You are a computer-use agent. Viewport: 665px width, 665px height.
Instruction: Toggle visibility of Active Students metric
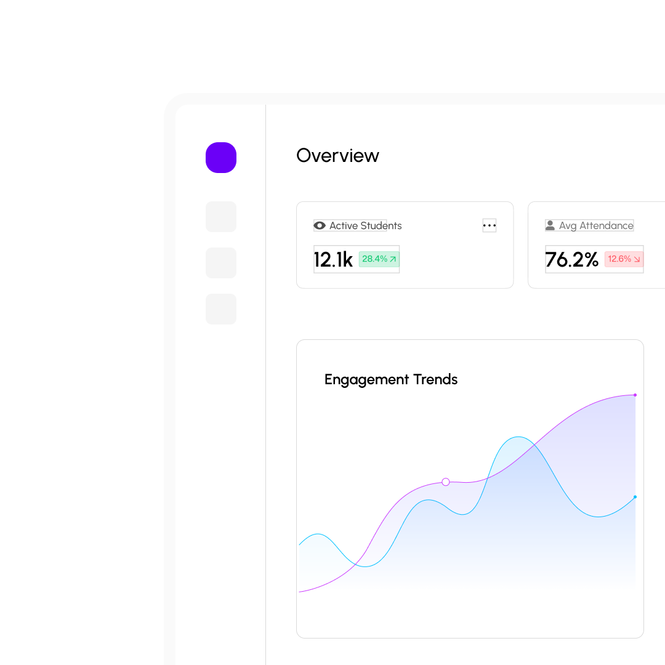pyautogui.click(x=319, y=225)
